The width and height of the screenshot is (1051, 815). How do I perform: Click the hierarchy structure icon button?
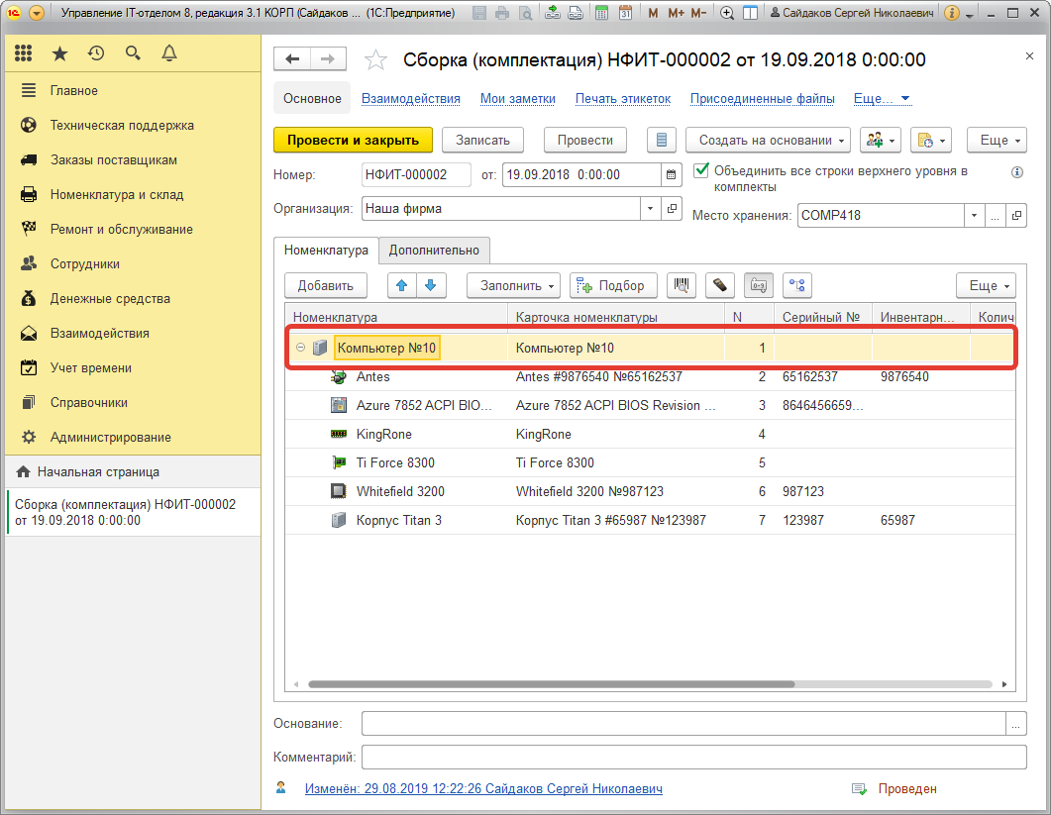(797, 285)
